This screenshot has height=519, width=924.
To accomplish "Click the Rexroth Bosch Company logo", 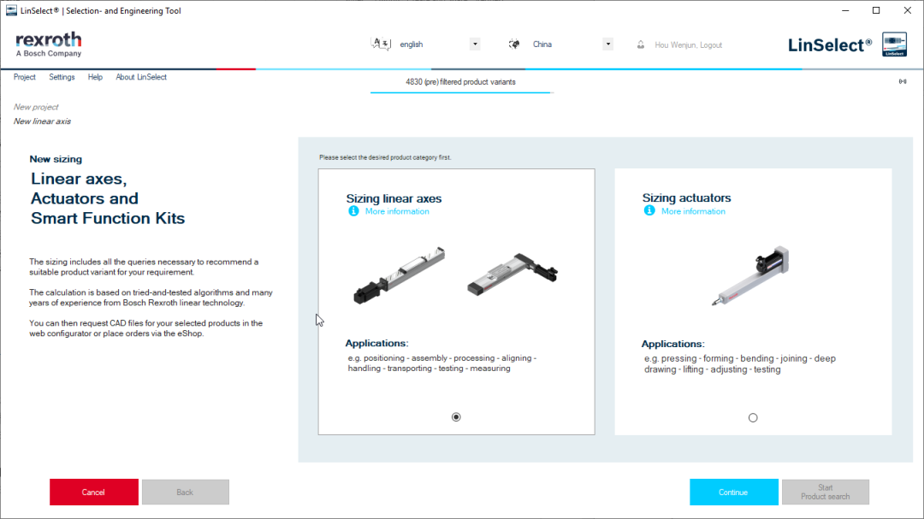I will (x=48, y=44).
